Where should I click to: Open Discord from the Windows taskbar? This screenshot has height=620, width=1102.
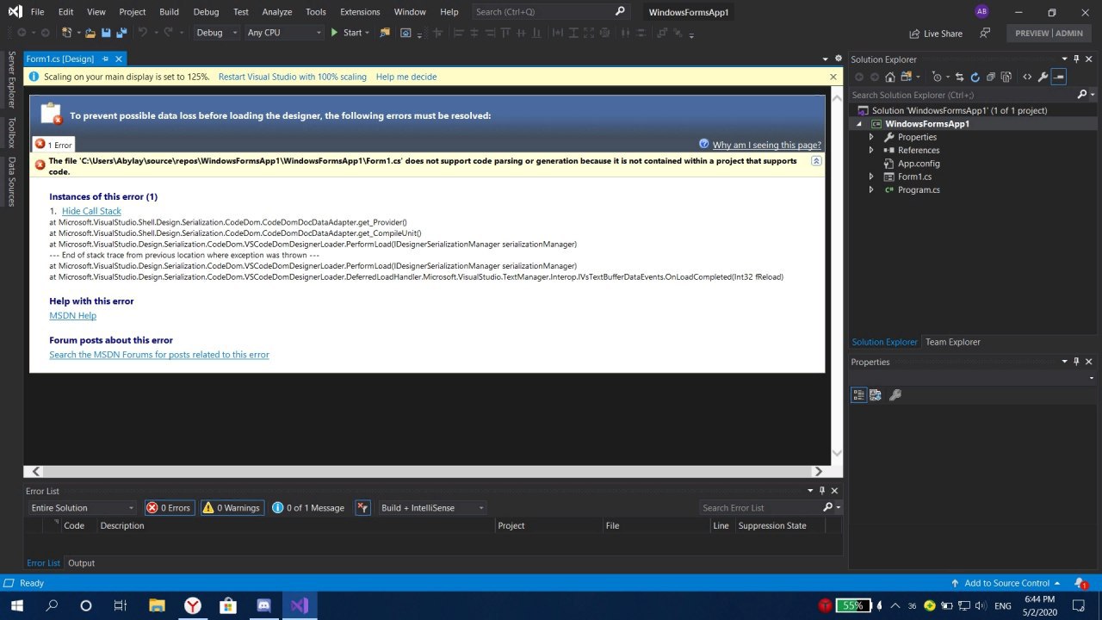(263, 605)
